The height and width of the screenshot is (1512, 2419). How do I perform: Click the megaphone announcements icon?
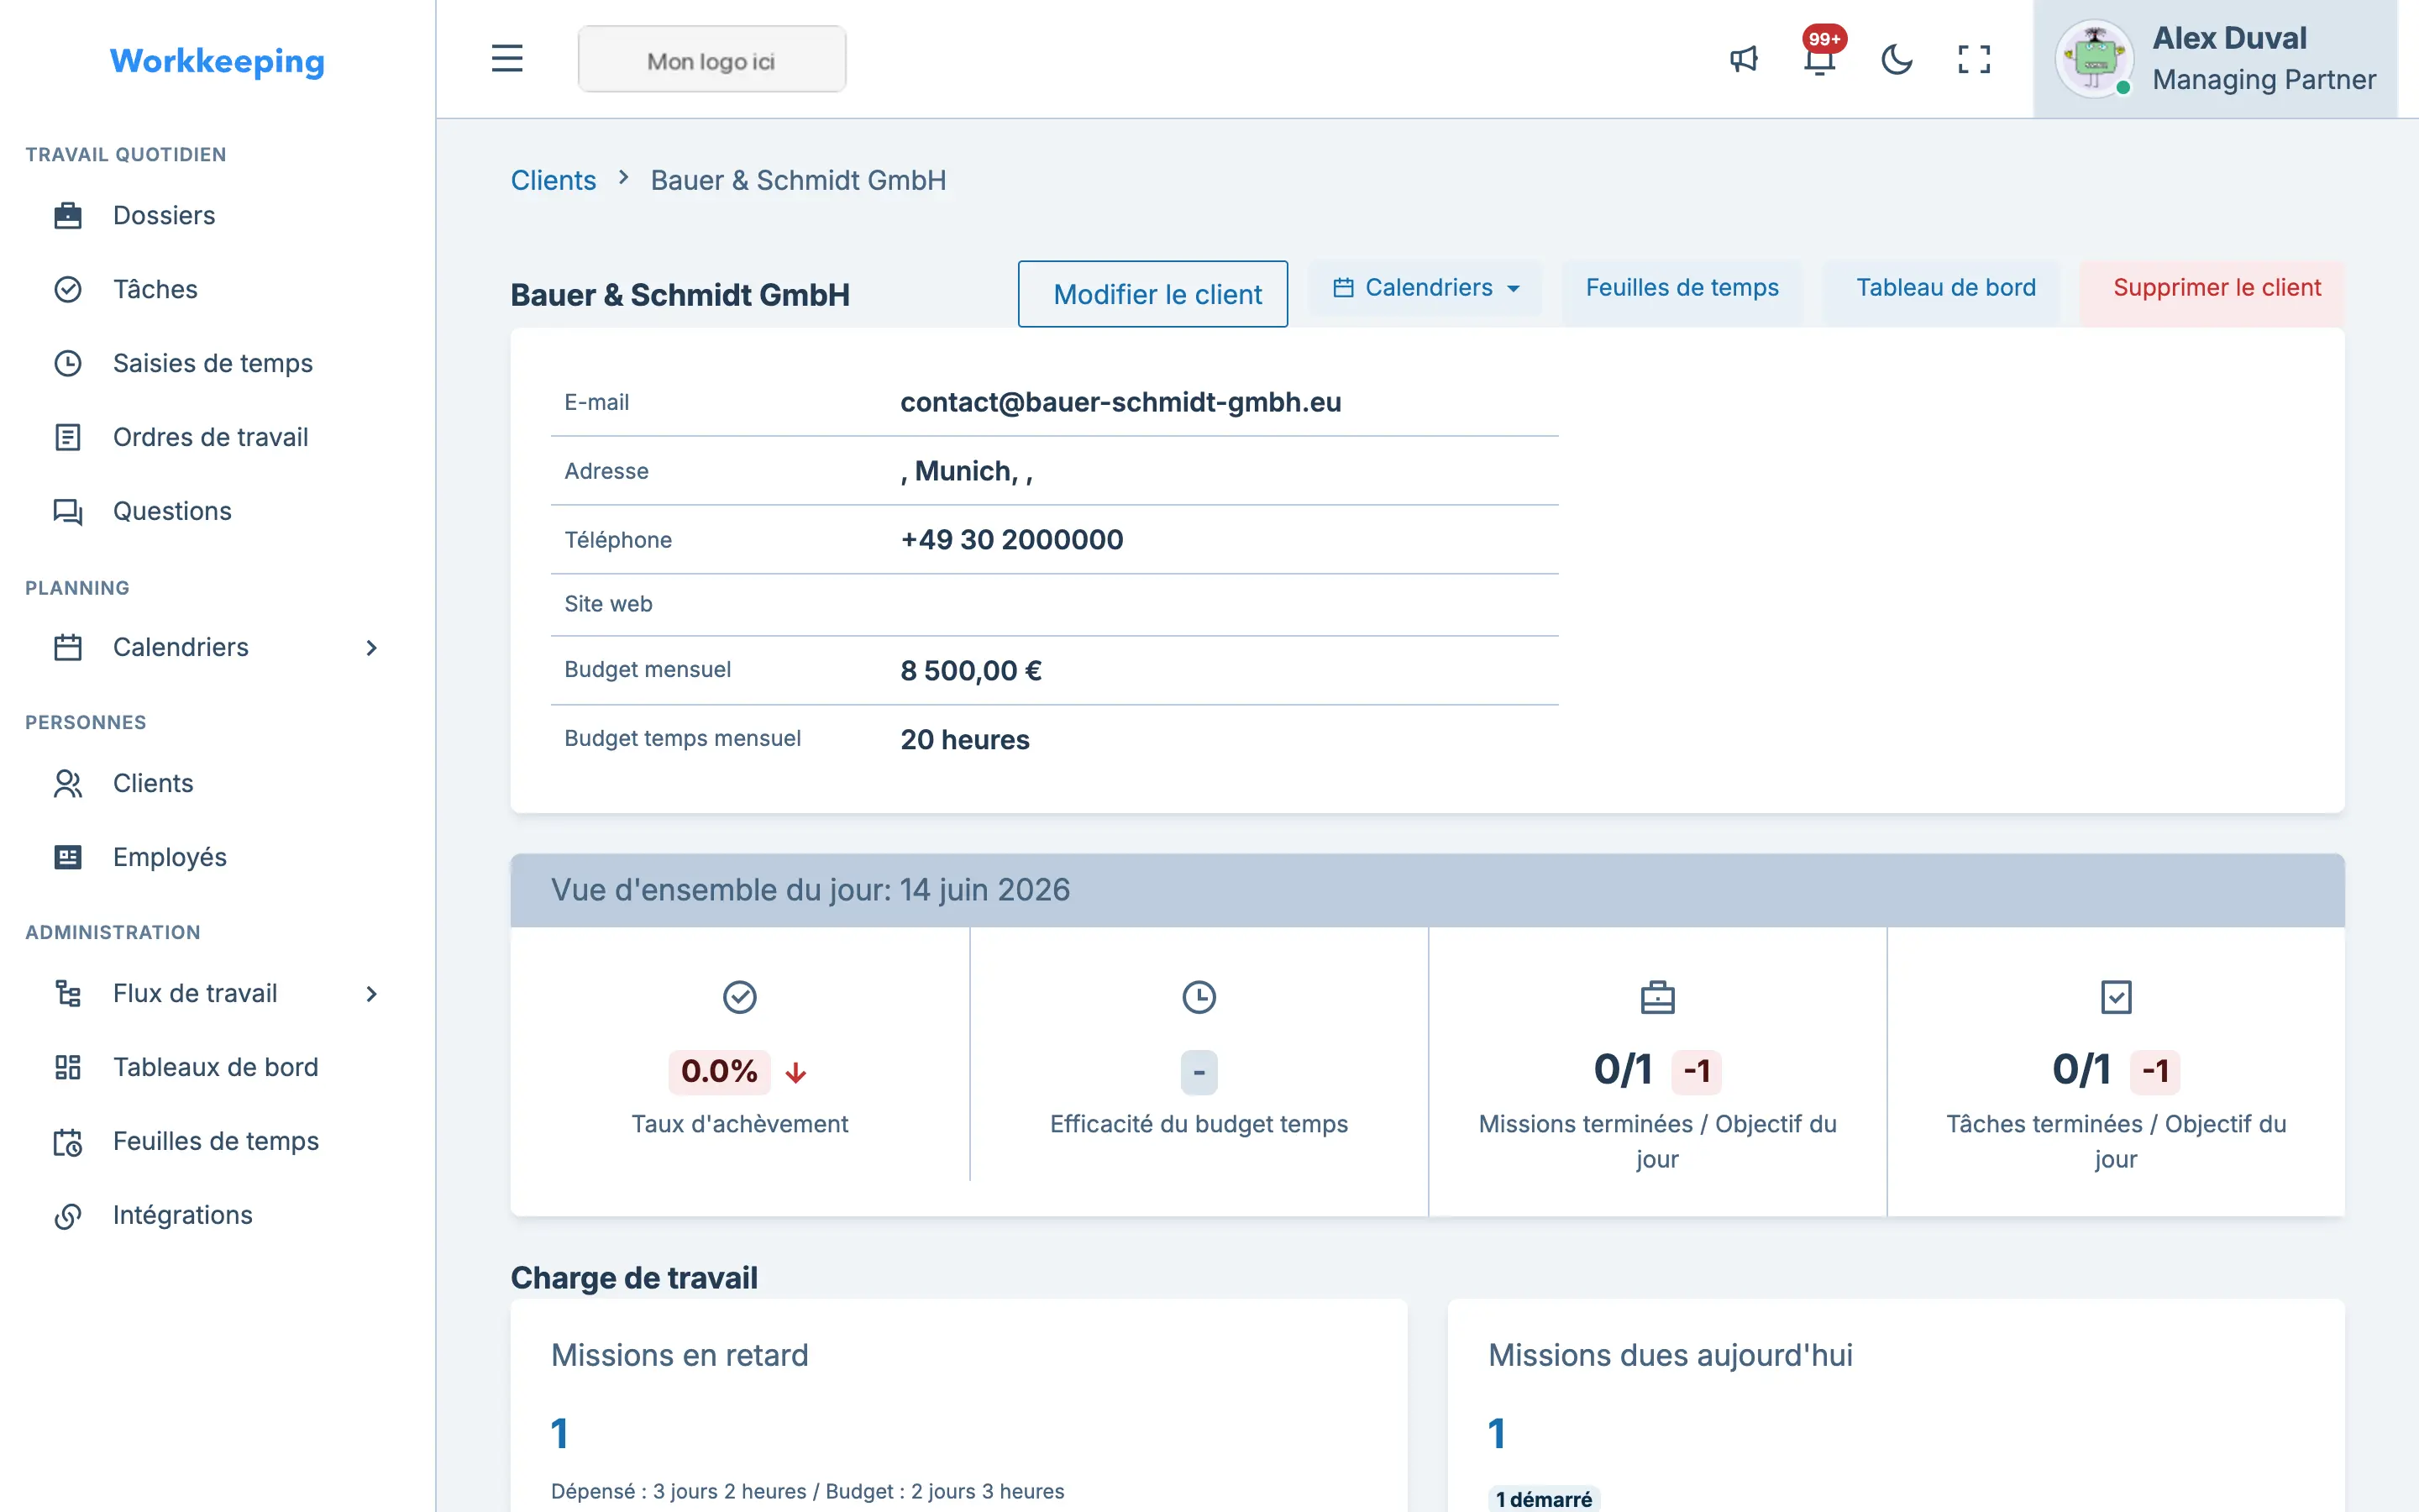[x=1744, y=59]
